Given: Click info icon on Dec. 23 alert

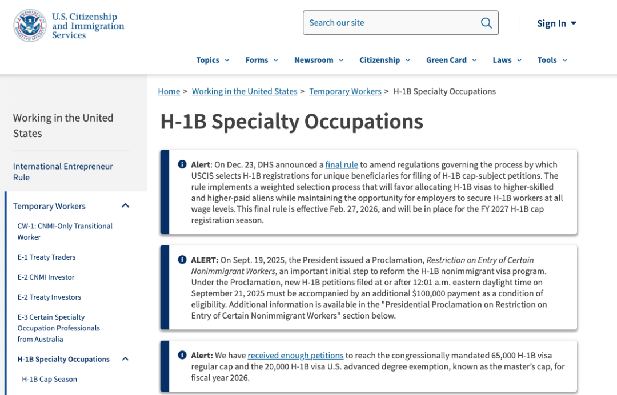Looking at the screenshot, I should pos(182,164).
